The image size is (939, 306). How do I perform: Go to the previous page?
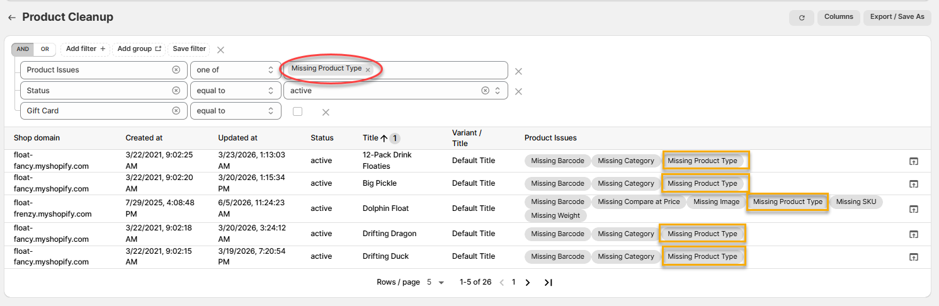(502, 283)
